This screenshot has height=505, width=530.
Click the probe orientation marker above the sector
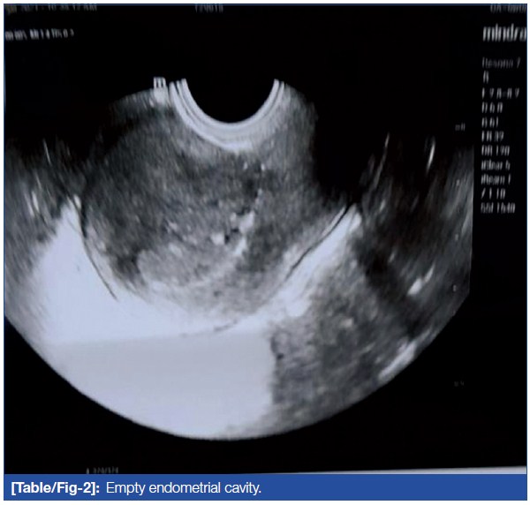tap(161, 84)
